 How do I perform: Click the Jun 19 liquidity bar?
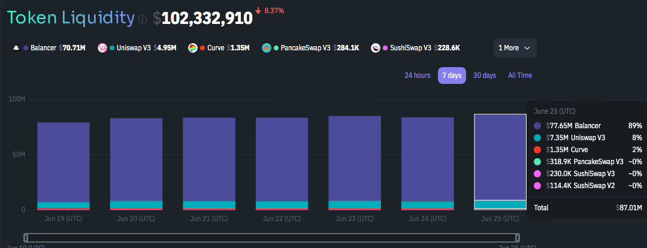[x=63, y=162]
